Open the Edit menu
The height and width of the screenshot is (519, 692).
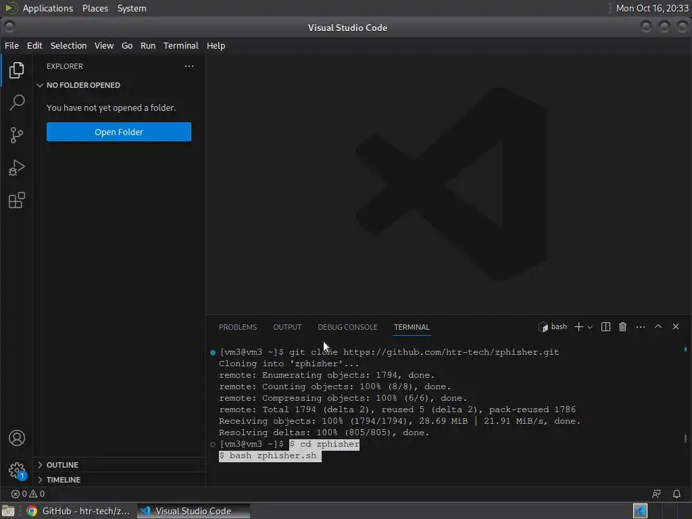[x=34, y=45]
